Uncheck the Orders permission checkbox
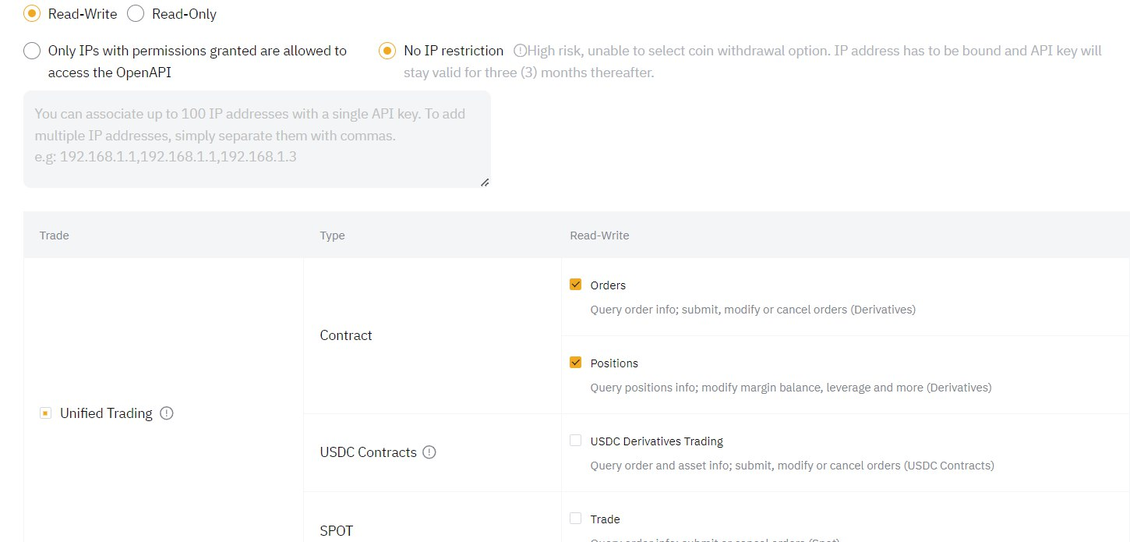This screenshot has height=542, width=1130. [x=576, y=285]
